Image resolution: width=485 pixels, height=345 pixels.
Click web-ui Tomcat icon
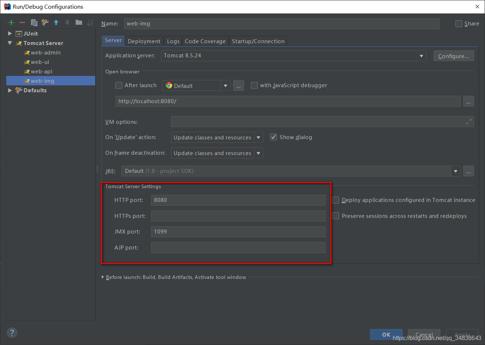(27, 62)
